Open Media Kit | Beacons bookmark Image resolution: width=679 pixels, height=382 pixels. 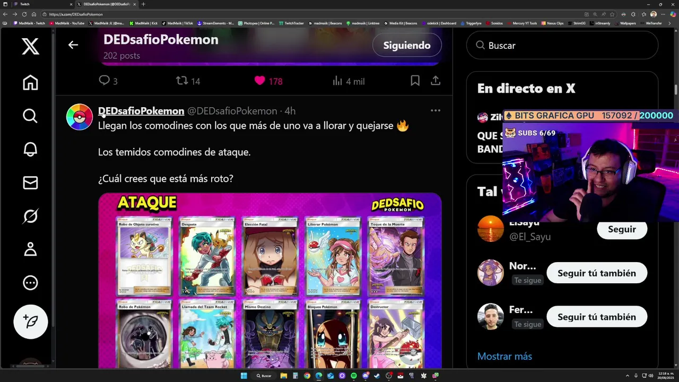[401, 23]
